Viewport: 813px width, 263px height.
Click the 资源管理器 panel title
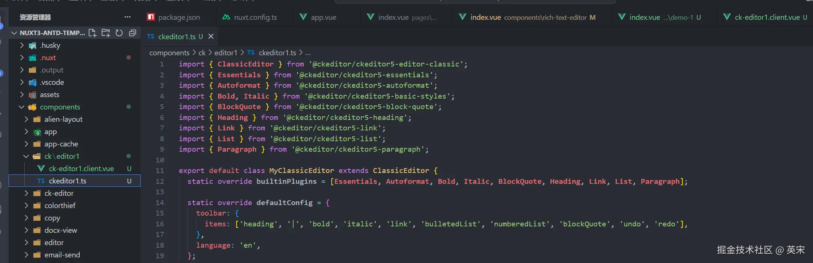35,17
